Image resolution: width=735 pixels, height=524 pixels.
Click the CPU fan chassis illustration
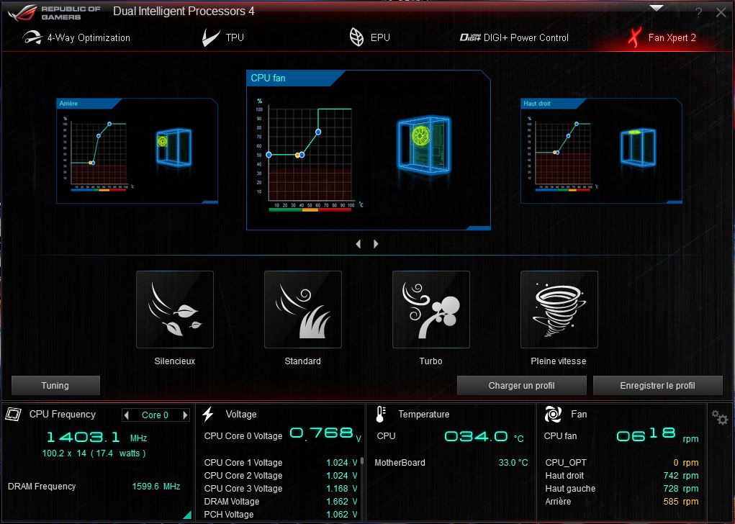pos(418,143)
